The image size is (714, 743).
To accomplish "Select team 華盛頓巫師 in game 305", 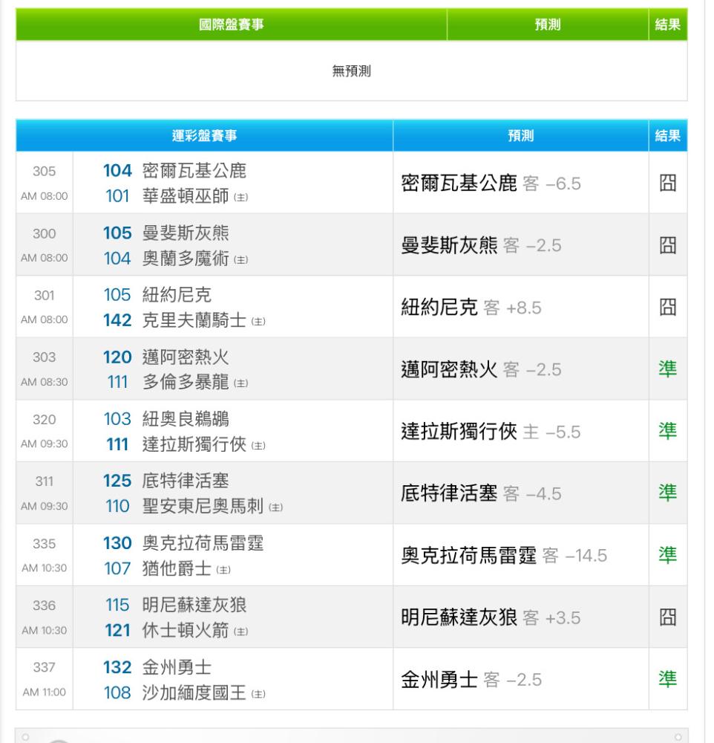I will coord(186,196).
